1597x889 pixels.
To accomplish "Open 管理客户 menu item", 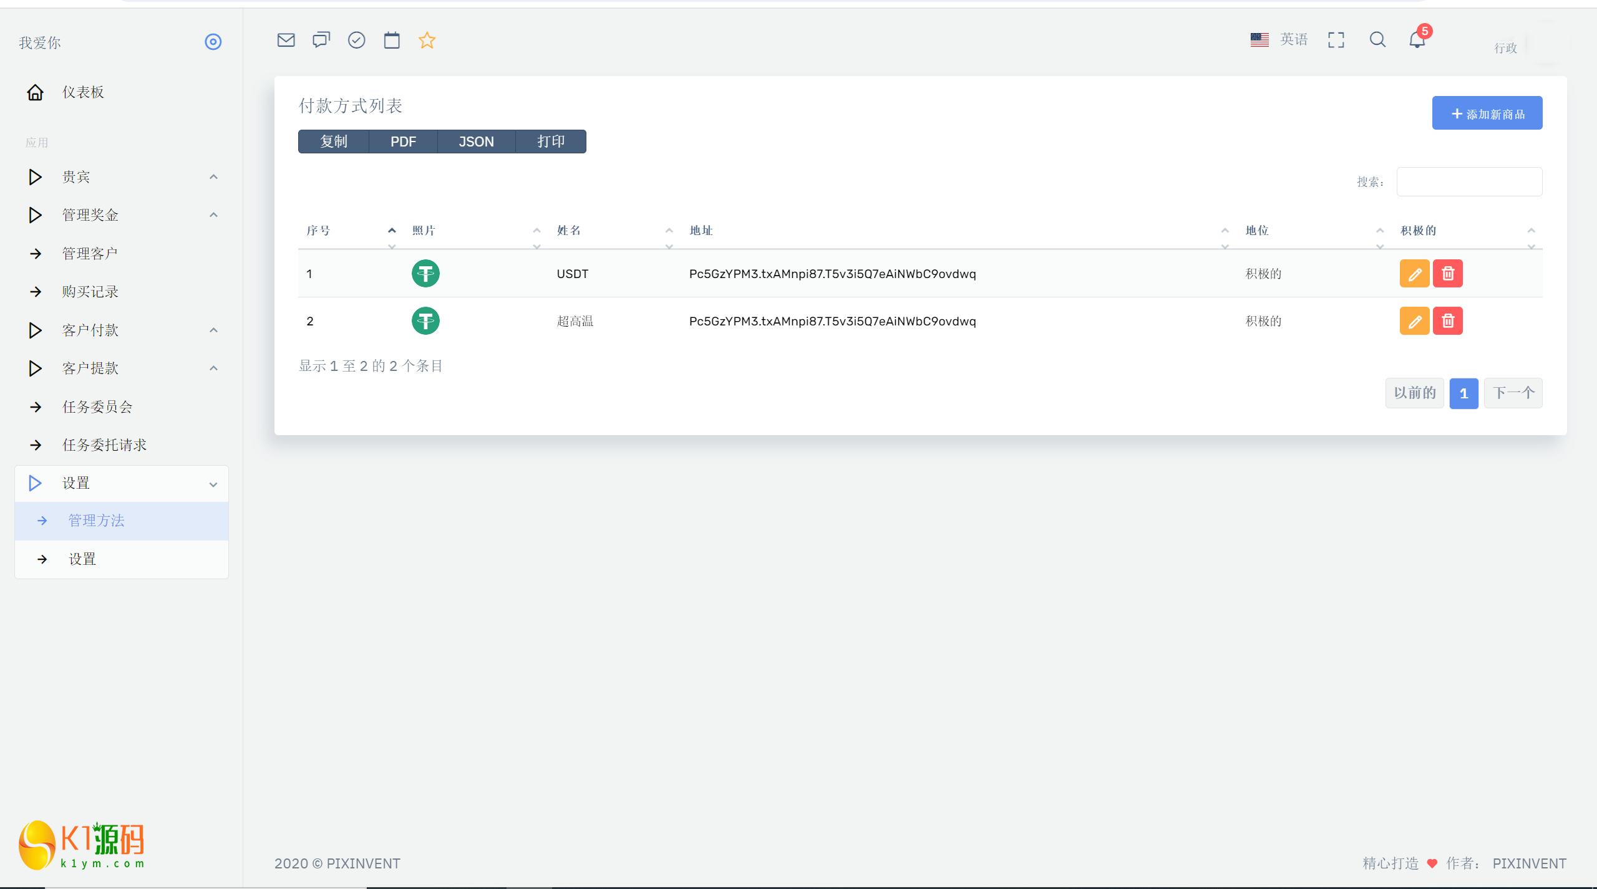I will (122, 254).
